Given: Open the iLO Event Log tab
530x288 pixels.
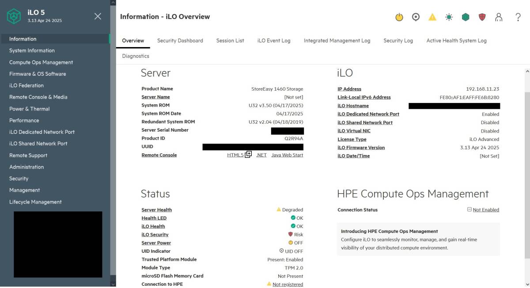Looking at the screenshot, I should click(274, 41).
